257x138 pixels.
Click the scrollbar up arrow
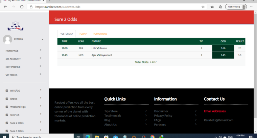point(255,12)
